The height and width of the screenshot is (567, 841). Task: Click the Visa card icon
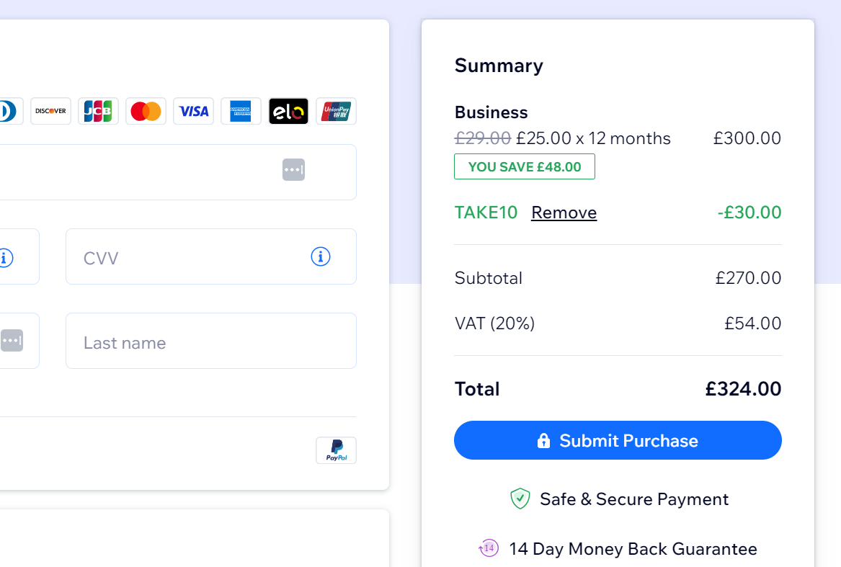pyautogui.click(x=193, y=111)
